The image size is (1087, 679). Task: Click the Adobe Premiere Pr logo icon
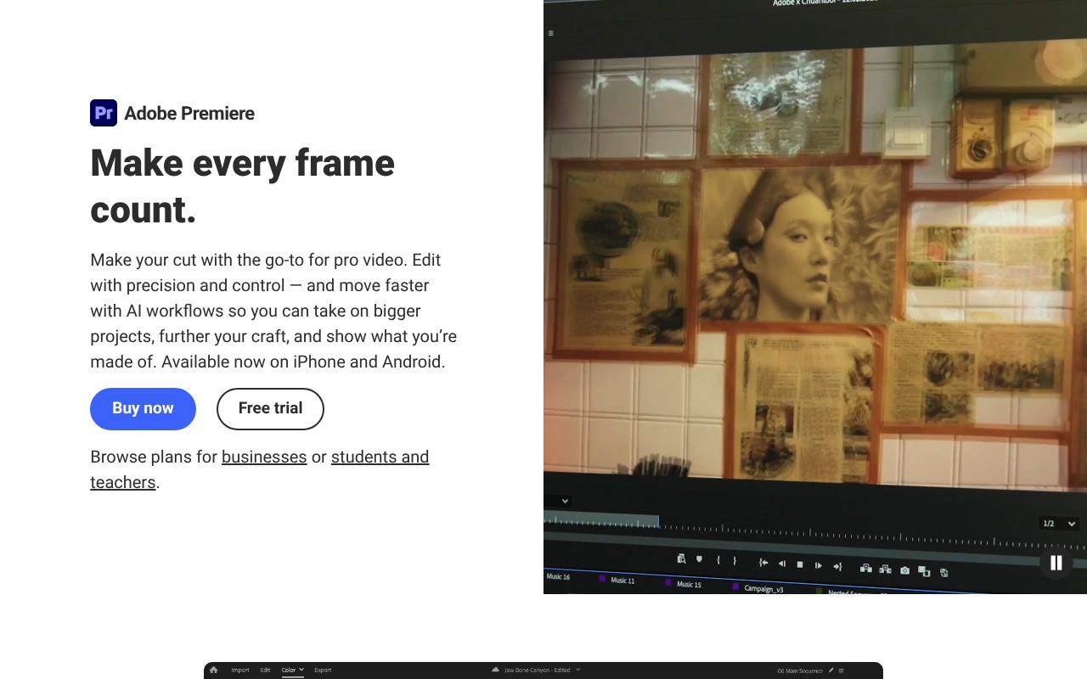coord(104,113)
